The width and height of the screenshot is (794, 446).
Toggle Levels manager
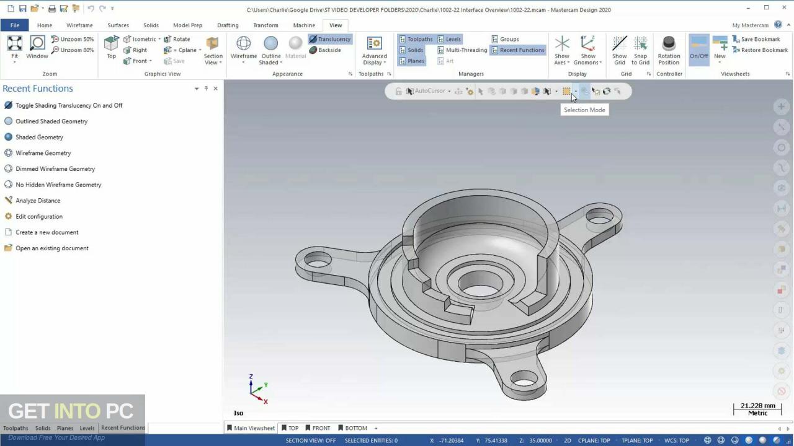pos(449,39)
